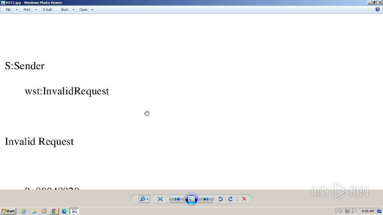Expand the Open dropdown arrow
Image resolution: width=383 pixels, height=215 pixels.
(92, 10)
